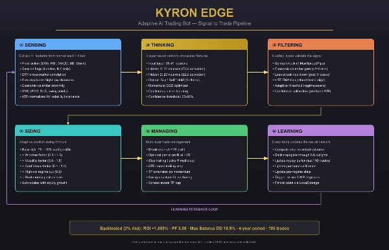This screenshot has height=250, width=389.
Task: Click the footer disclaimer text
Action: 194,242
